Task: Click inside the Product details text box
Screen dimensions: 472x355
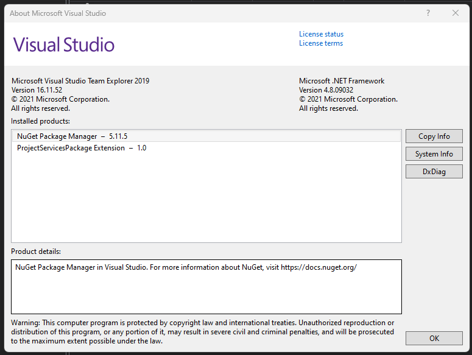Action: (206, 292)
